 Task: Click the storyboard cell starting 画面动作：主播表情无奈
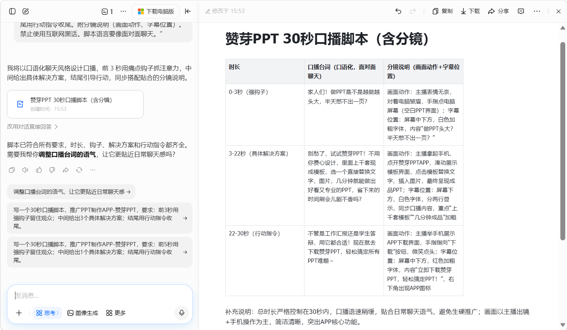[x=423, y=115]
